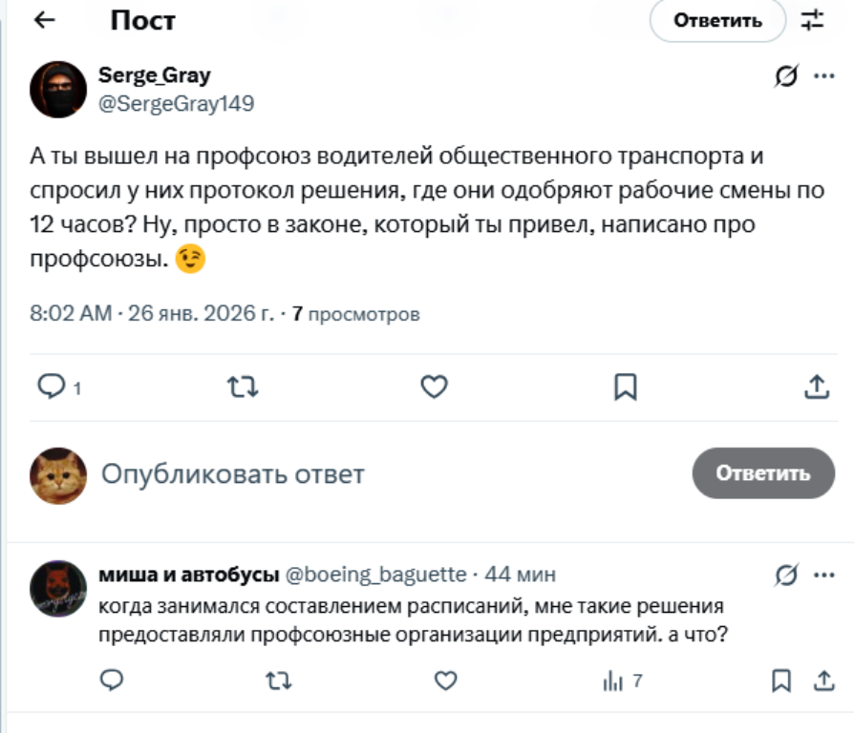Click Grok icon on миша и автобусы reply
Image resolution: width=854 pixels, height=733 pixels.
click(x=786, y=576)
